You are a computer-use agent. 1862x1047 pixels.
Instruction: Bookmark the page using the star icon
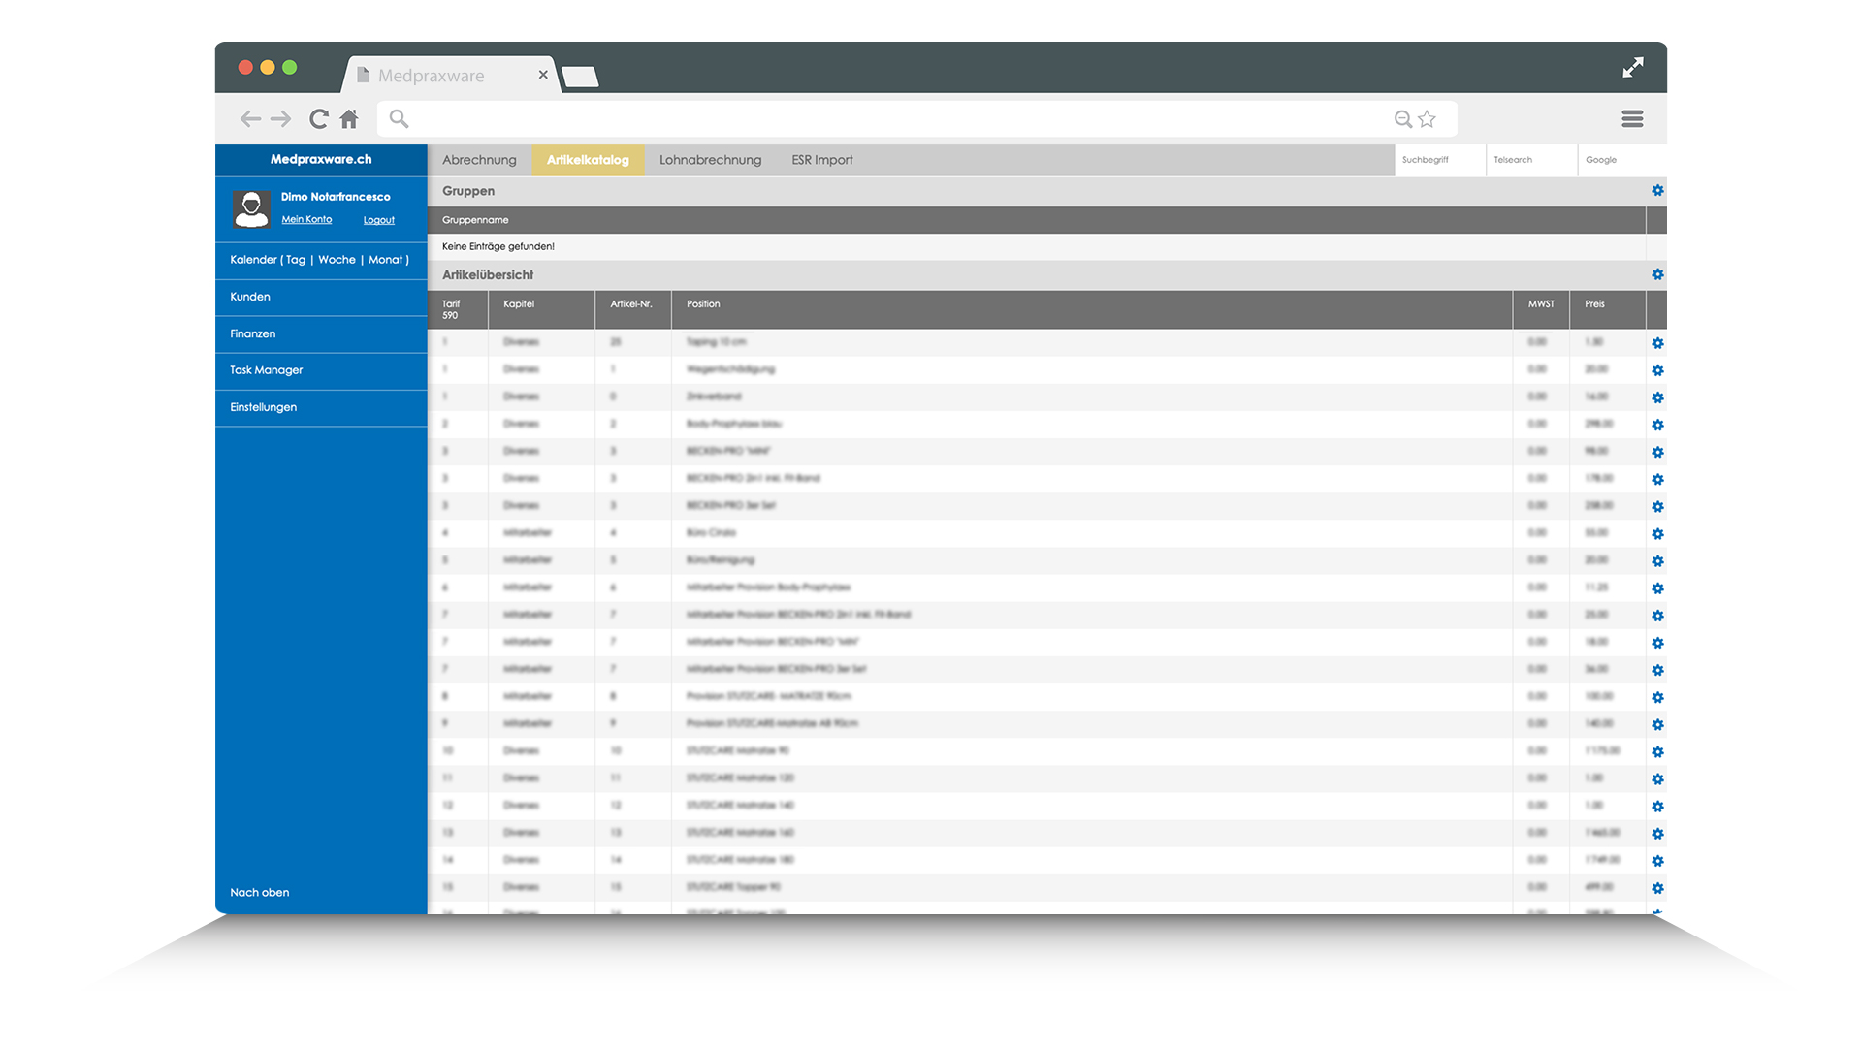pyautogui.click(x=1426, y=118)
